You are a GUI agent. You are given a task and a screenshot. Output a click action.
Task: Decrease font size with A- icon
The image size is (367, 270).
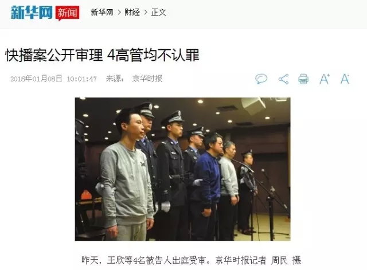pos(345,79)
